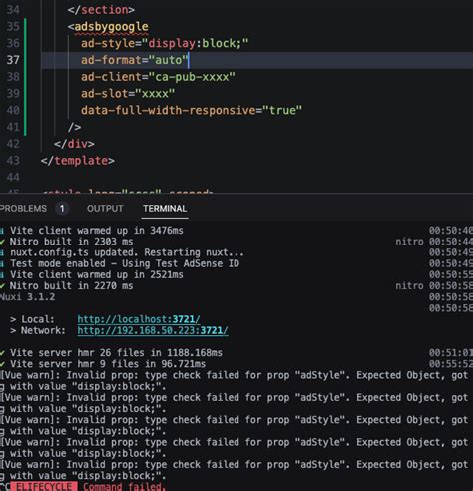Screen dimensions: 473x491
Task: Click line number 37 in the gutter
Action: pyautogui.click(x=13, y=60)
